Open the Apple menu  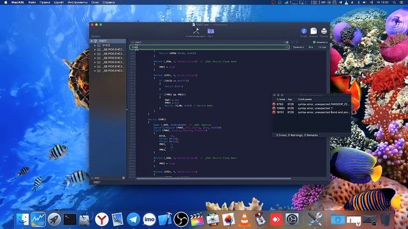click(x=6, y=3)
